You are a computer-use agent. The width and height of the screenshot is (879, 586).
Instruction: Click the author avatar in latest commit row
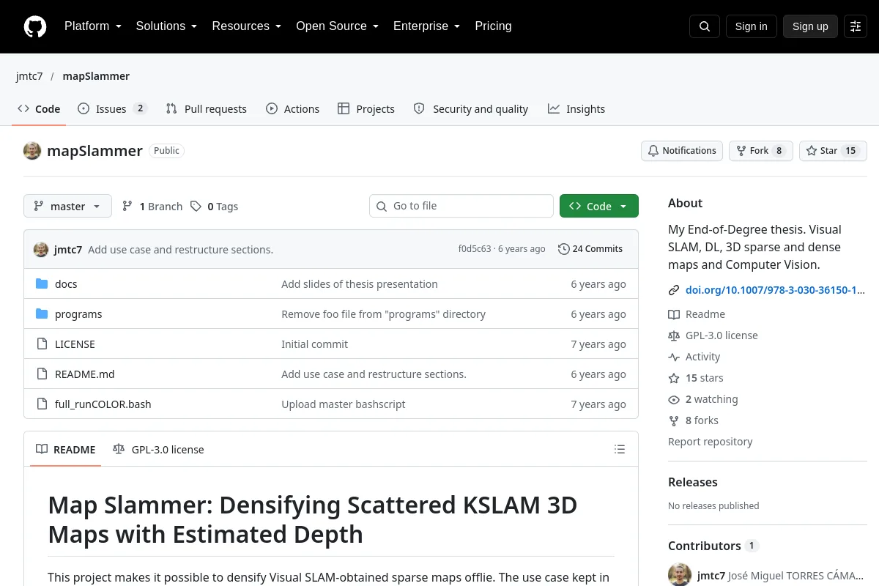[x=41, y=249]
